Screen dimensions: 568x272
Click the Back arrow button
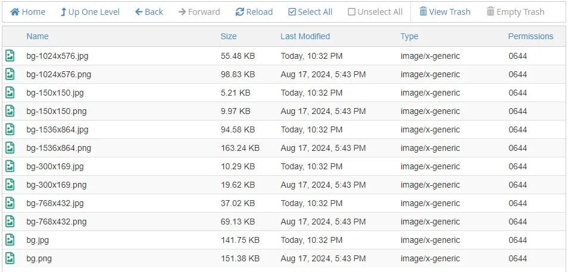(x=149, y=12)
